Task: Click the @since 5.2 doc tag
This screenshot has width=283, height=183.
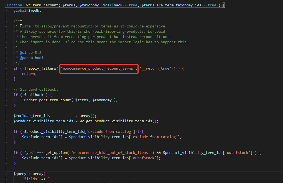Action: coord(30,52)
